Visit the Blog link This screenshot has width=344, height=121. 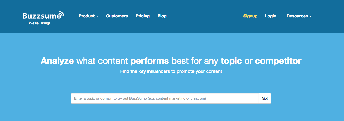pos(162,16)
